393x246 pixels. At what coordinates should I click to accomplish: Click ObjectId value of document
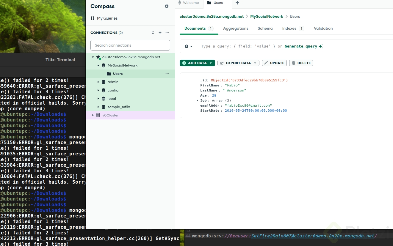pos(249,80)
